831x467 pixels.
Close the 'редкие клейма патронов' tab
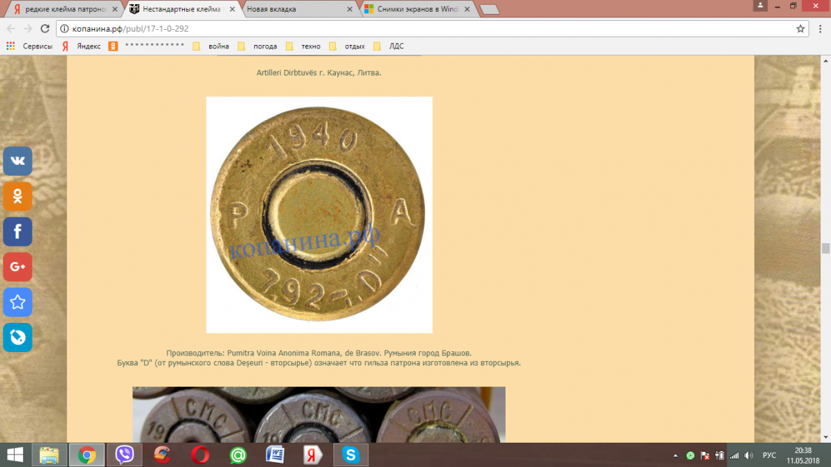[x=114, y=10]
